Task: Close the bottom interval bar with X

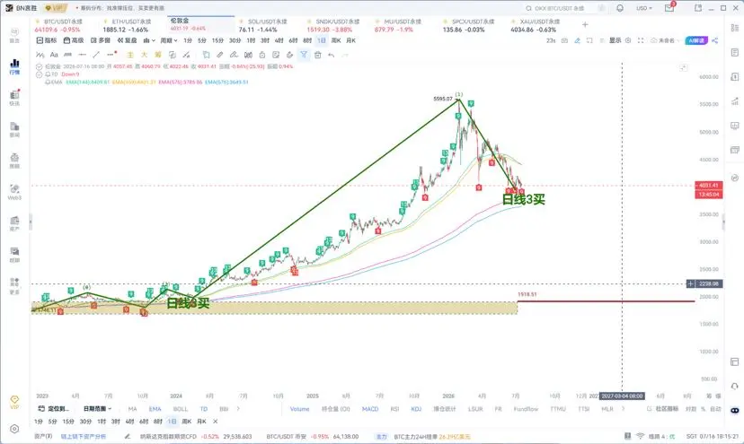Action: pyautogui.click(x=216, y=422)
